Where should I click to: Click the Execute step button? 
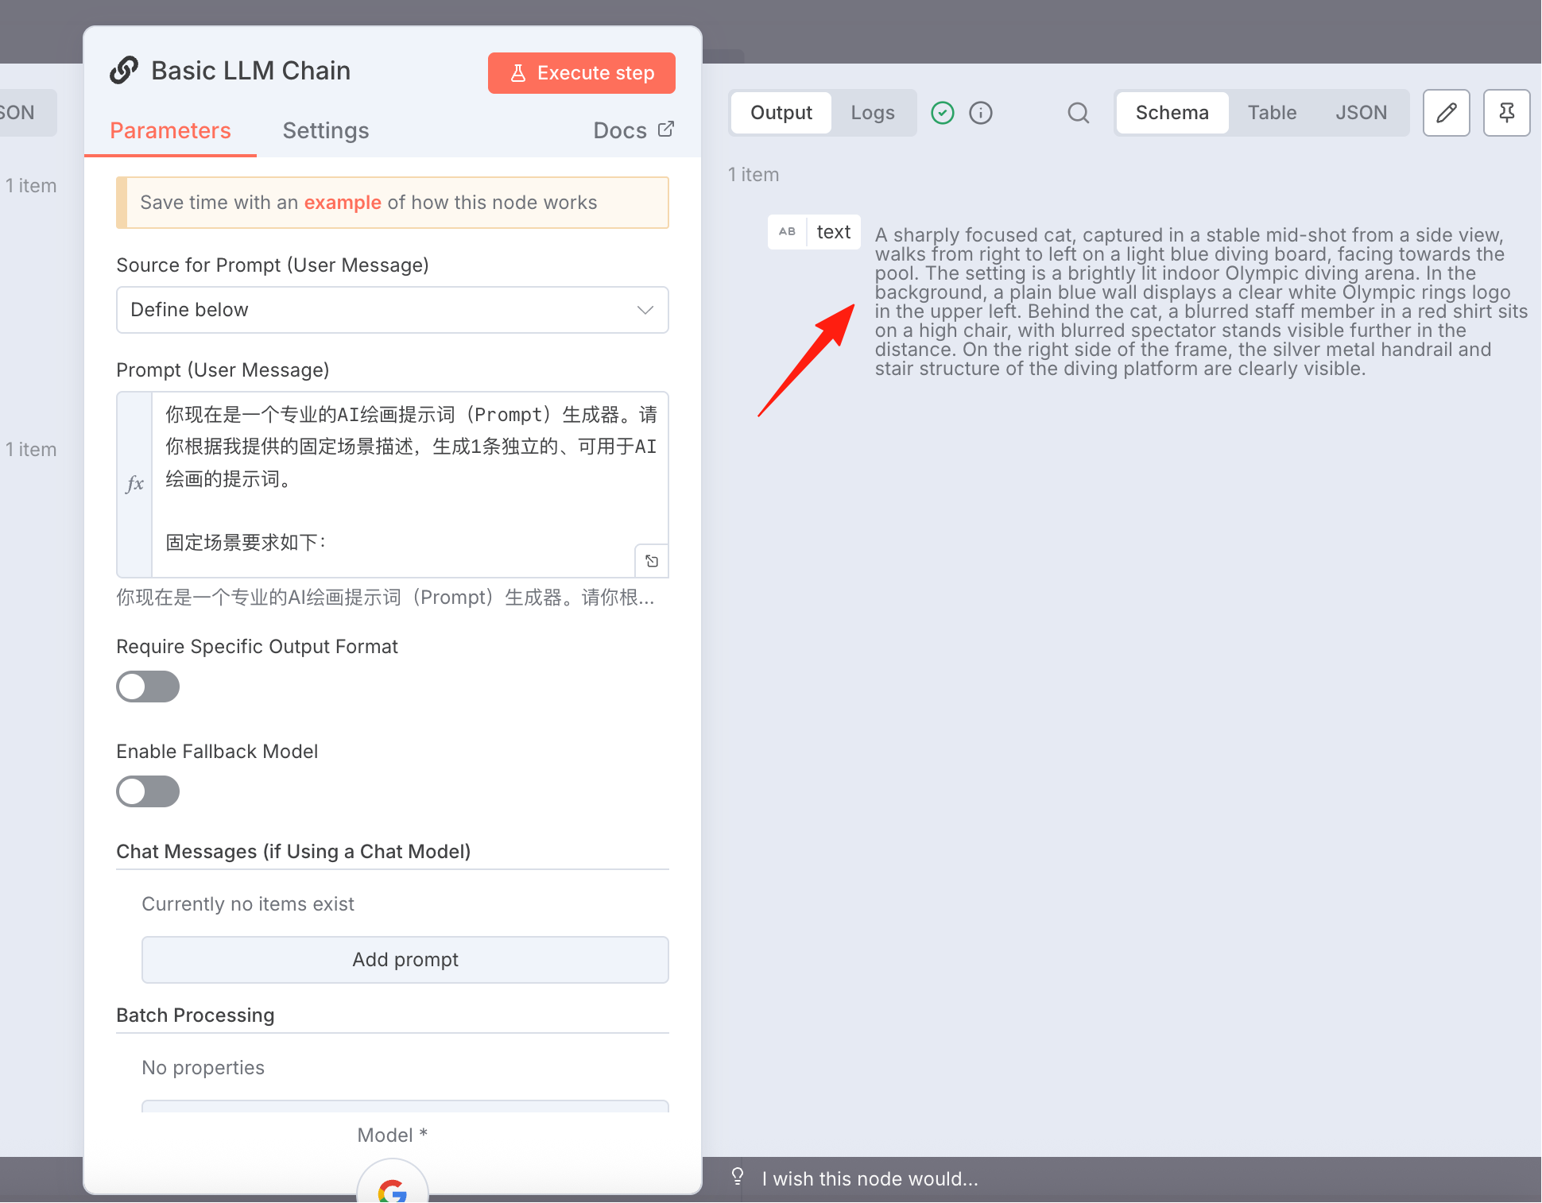click(582, 73)
